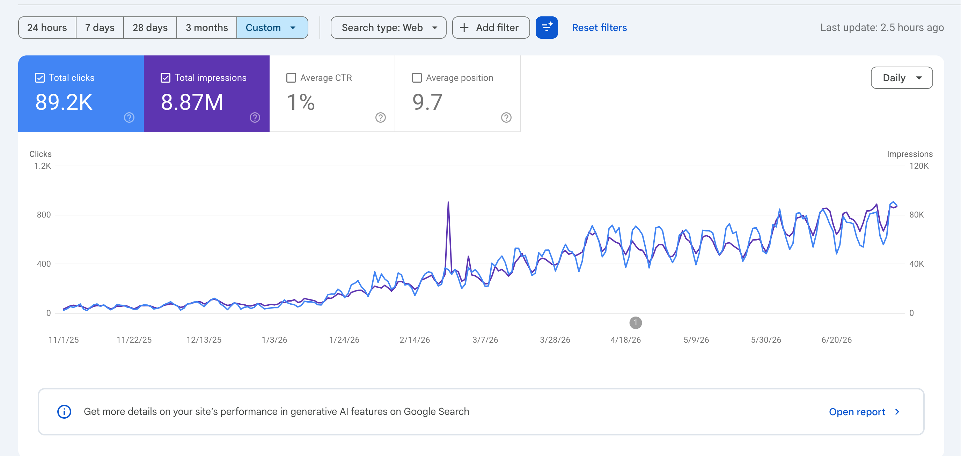Click the plus icon of Add filter
961x456 pixels.
[x=464, y=28]
